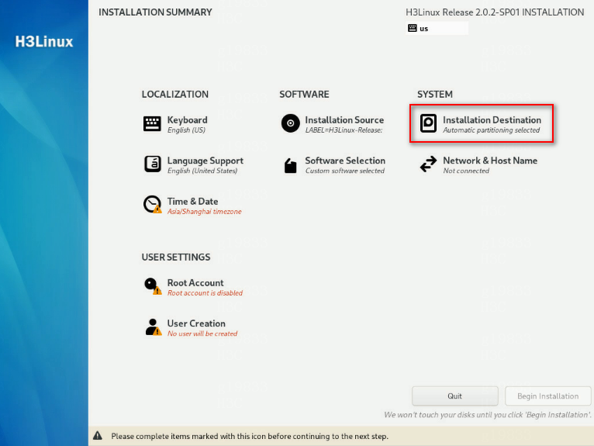The width and height of the screenshot is (594, 446).
Task: Click the 'us' keyboard layout text
Action: point(424,29)
